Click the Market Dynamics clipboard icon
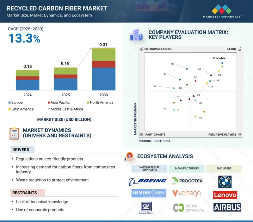Image resolution: width=253 pixels, height=222 pixels. click(14, 133)
